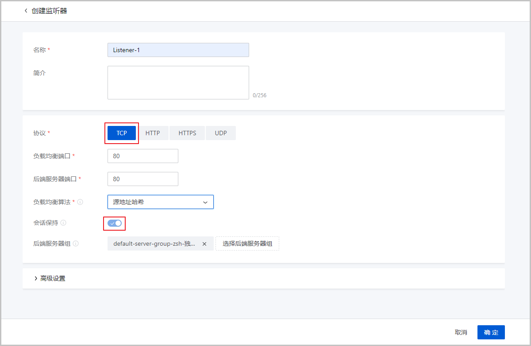
Task: Click the 负载均衡端口 input field
Action: (x=142, y=156)
